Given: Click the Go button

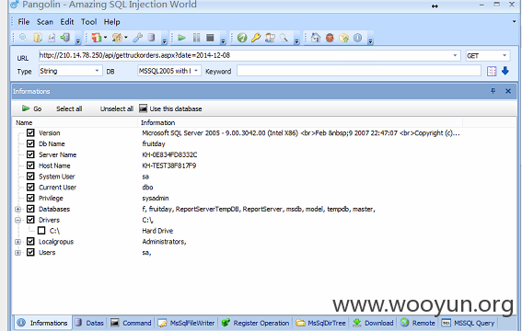Looking at the screenshot, I should coord(31,108).
